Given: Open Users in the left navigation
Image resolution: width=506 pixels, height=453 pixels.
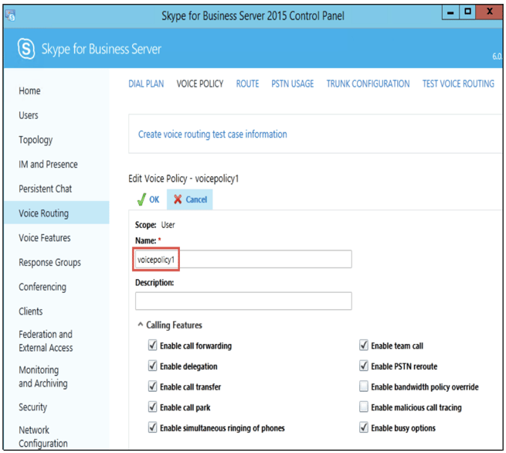Looking at the screenshot, I should click(x=29, y=115).
